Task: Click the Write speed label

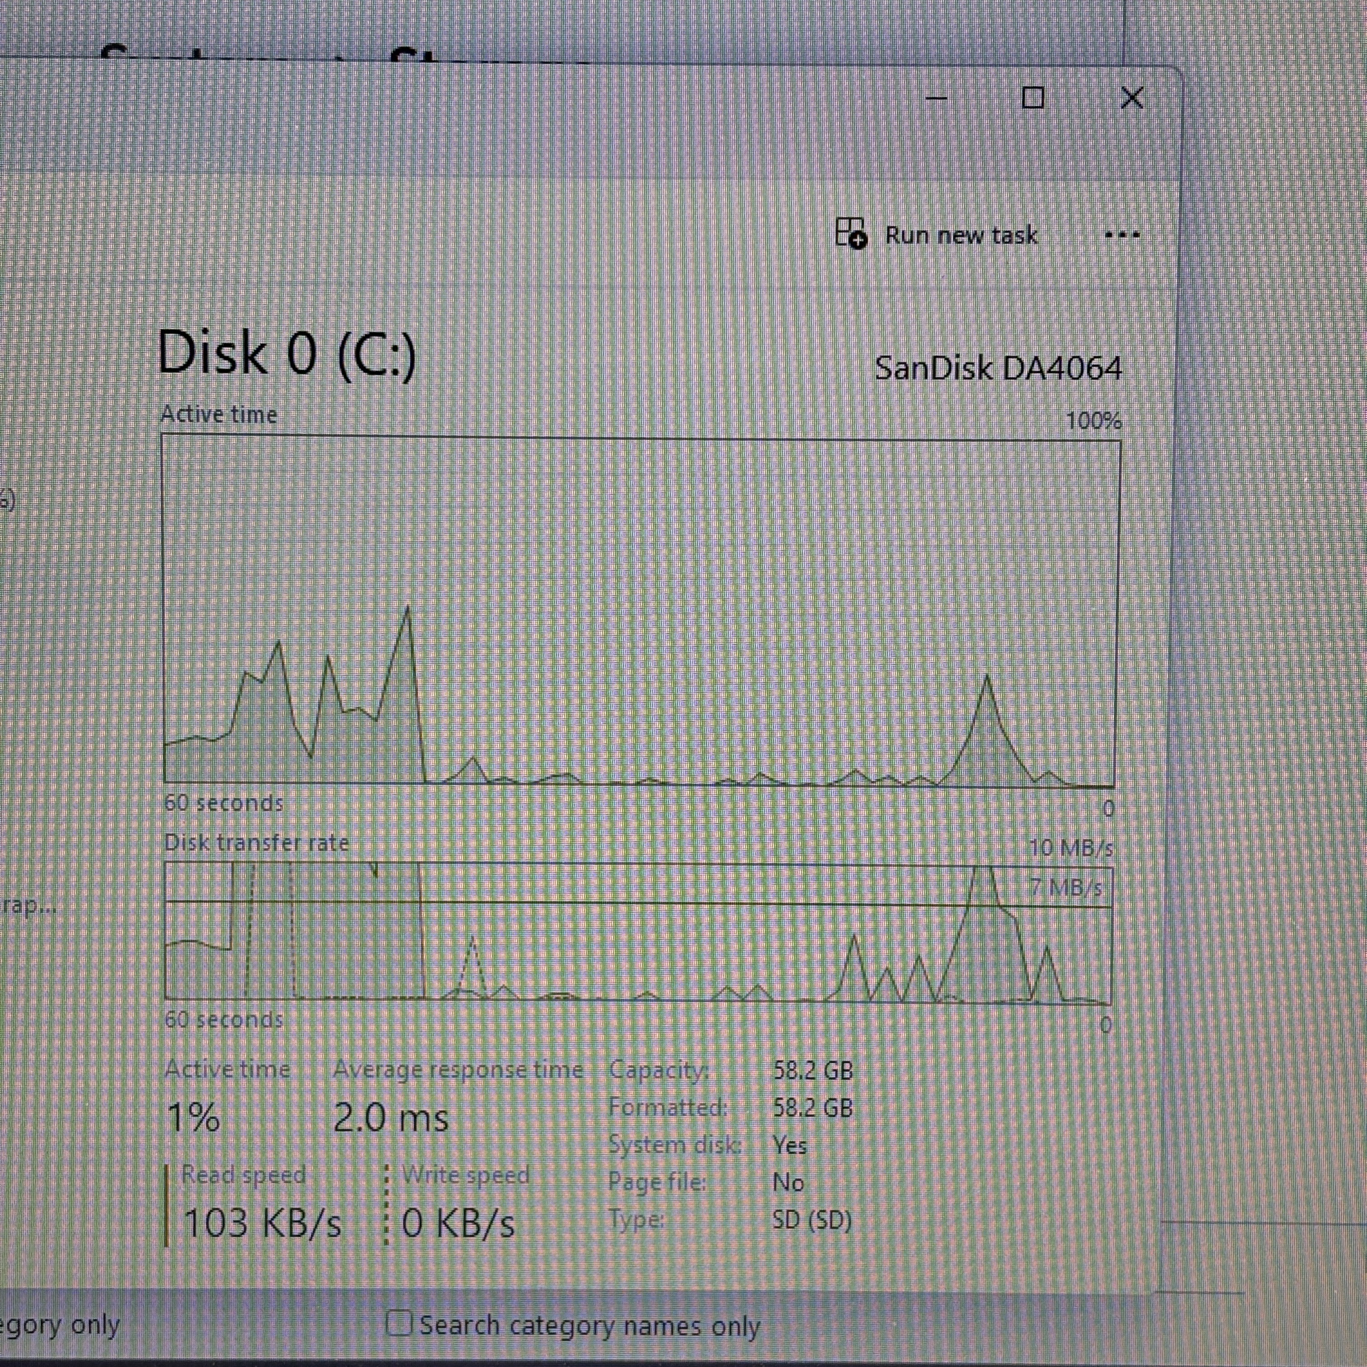Action: (x=466, y=1174)
